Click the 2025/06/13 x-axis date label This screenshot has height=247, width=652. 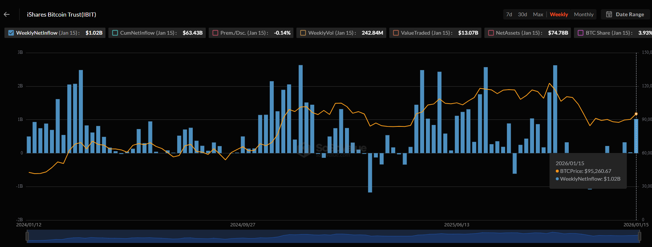457,225
